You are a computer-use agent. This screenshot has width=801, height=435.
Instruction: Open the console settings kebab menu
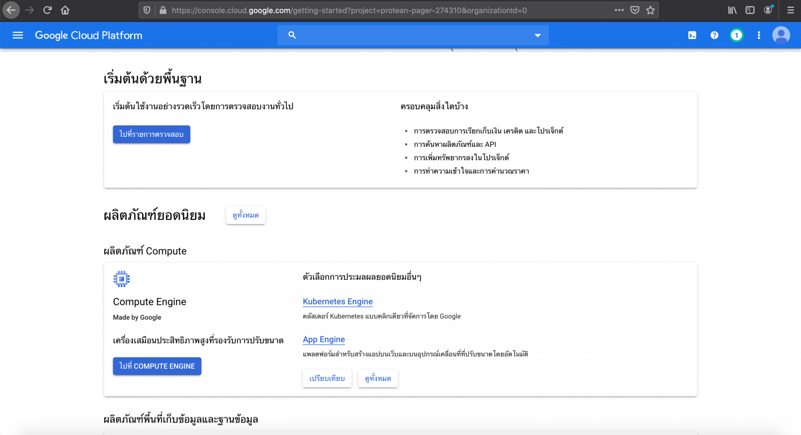759,35
